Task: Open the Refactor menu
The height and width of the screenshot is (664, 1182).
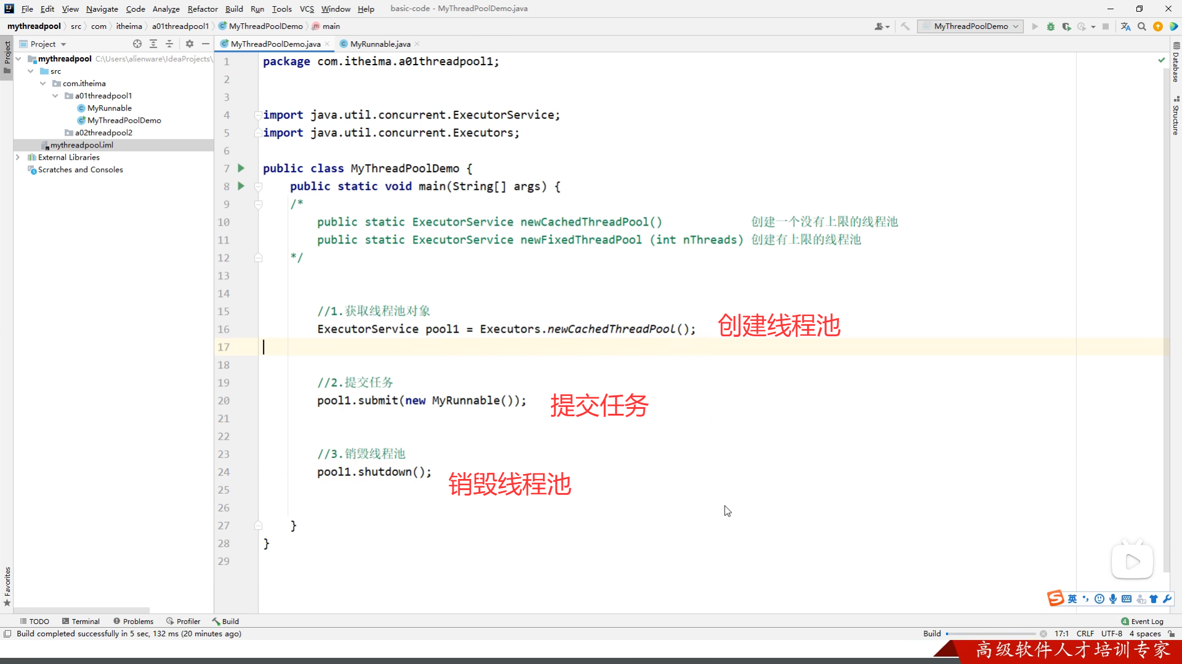Action: (203, 9)
